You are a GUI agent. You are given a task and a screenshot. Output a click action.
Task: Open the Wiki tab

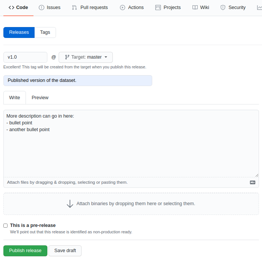(200, 8)
